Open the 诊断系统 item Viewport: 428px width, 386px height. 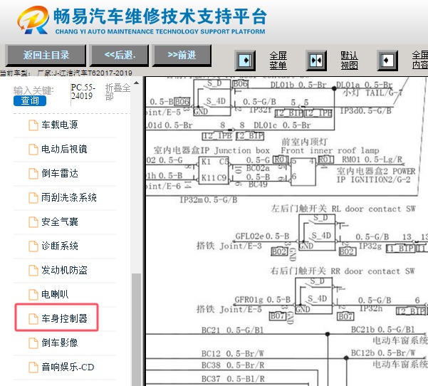point(60,246)
